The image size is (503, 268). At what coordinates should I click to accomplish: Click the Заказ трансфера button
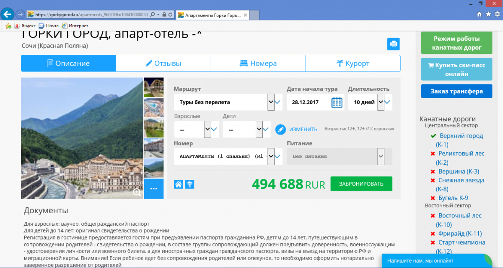pos(456,91)
